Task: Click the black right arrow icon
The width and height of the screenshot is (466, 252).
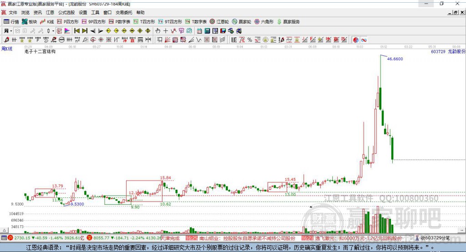Action: (x=101, y=31)
